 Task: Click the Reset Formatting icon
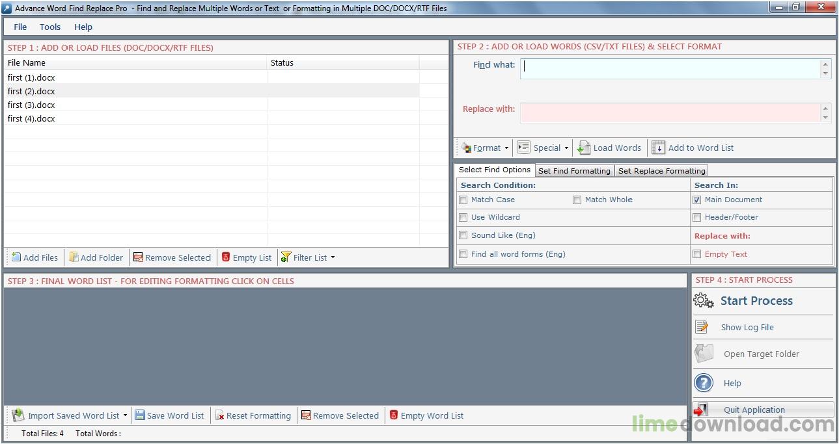click(x=220, y=416)
